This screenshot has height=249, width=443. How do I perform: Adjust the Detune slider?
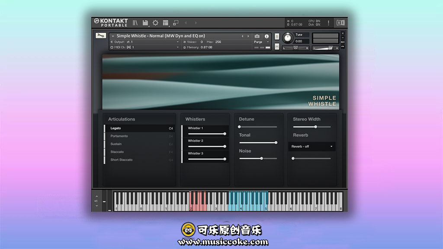click(258, 127)
